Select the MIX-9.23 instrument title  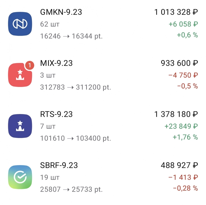click(x=56, y=63)
